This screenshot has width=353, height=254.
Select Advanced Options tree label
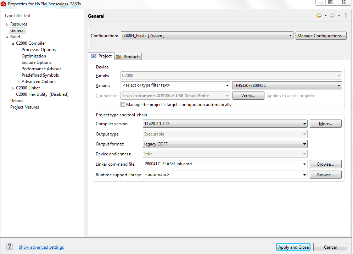coord(39,82)
